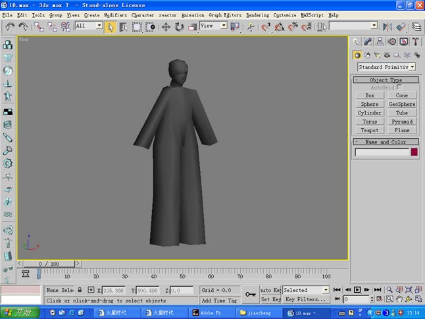Open Named Selection Sets dropdown

[374, 26]
